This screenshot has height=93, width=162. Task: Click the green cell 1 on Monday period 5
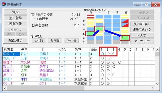pos(90,34)
